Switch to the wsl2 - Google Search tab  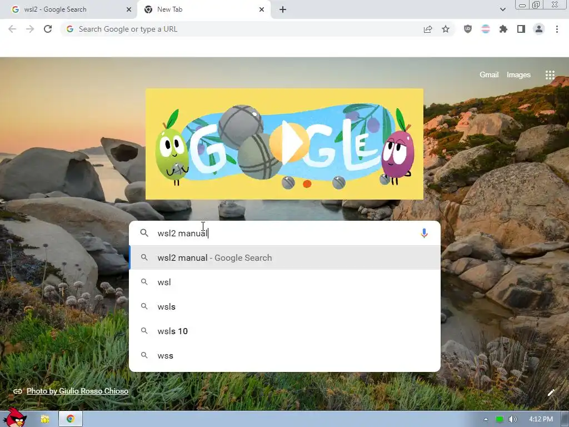click(68, 9)
